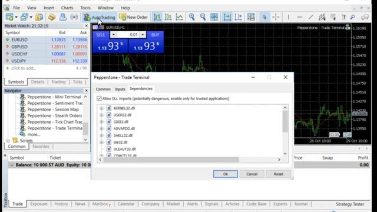Screen dimensions: 377x212
Task: Expand the SHELL32.dll node
Action: pyautogui.click(x=101, y=135)
